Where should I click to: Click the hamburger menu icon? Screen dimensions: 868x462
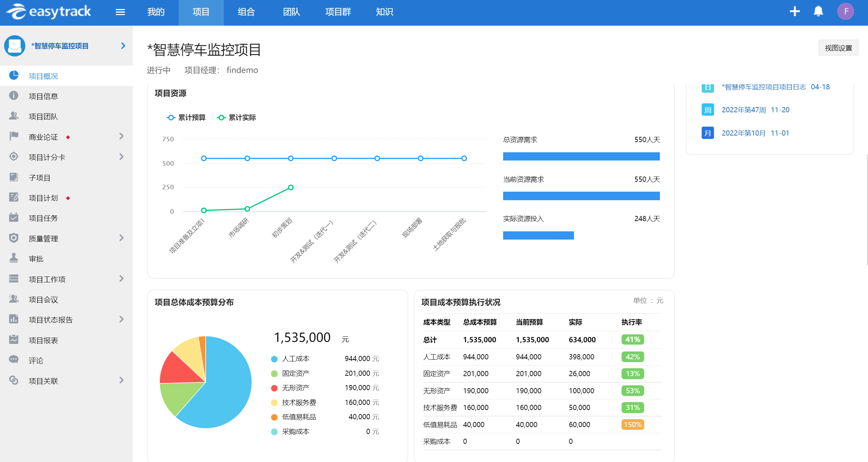click(120, 12)
